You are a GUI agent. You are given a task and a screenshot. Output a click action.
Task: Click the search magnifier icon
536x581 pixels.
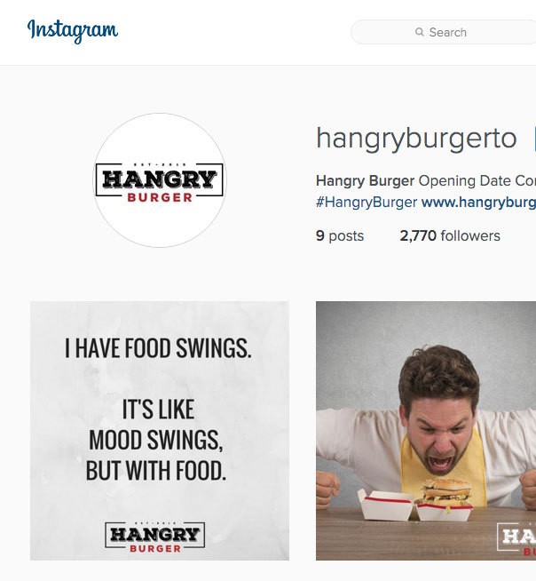(x=420, y=32)
